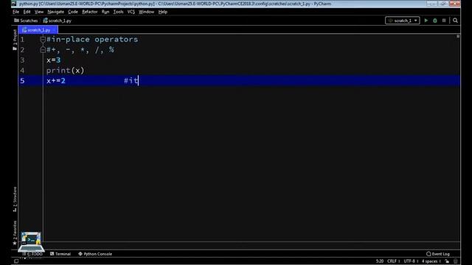Open the Terminal tool window
This screenshot has height=265, width=472.
[60, 254]
